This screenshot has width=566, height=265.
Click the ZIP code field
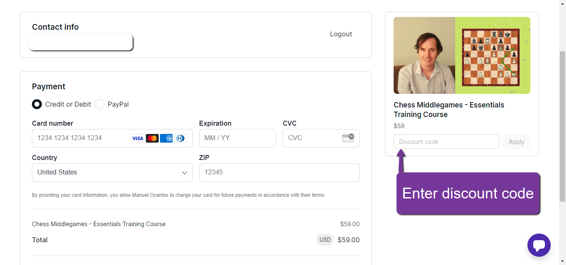click(x=279, y=172)
